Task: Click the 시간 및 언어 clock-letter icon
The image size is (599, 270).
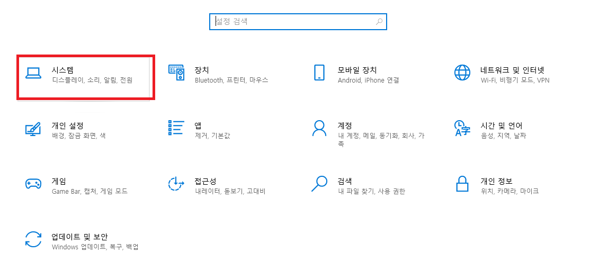Action: 462,128
